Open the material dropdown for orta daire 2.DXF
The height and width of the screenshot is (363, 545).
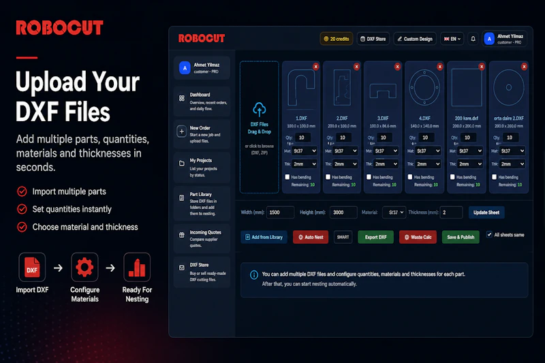click(x=512, y=151)
